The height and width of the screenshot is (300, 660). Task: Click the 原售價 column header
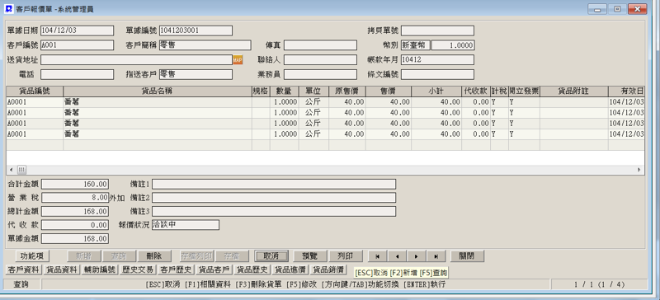[x=346, y=91]
